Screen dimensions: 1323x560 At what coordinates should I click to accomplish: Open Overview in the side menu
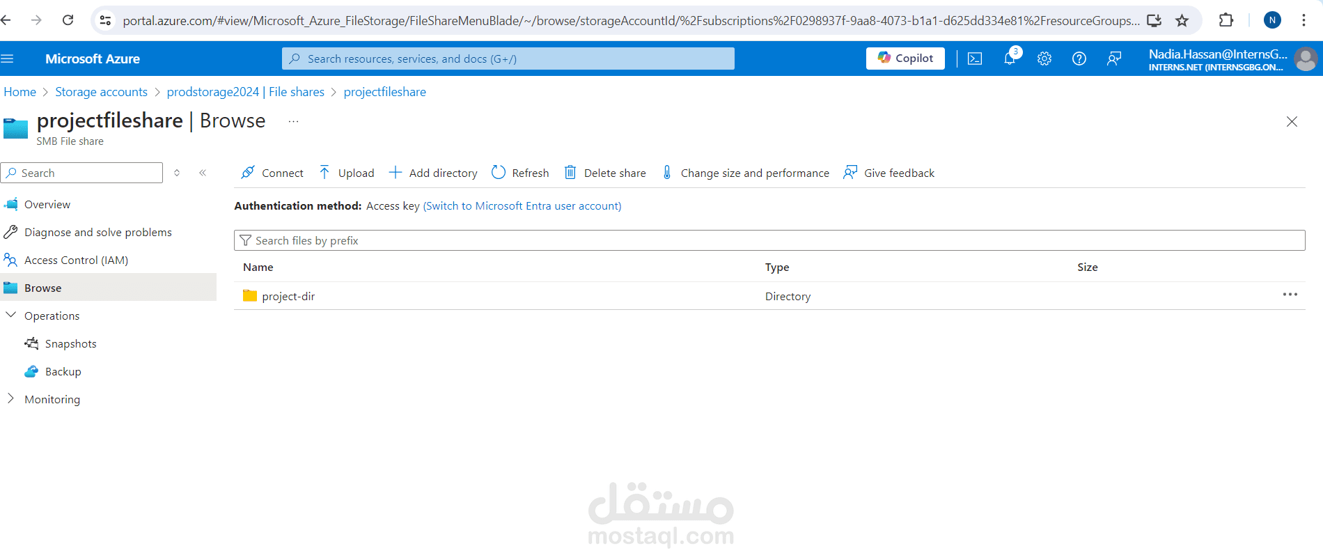tap(47, 204)
